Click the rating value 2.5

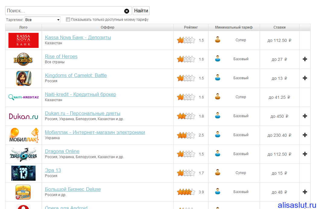201,135
